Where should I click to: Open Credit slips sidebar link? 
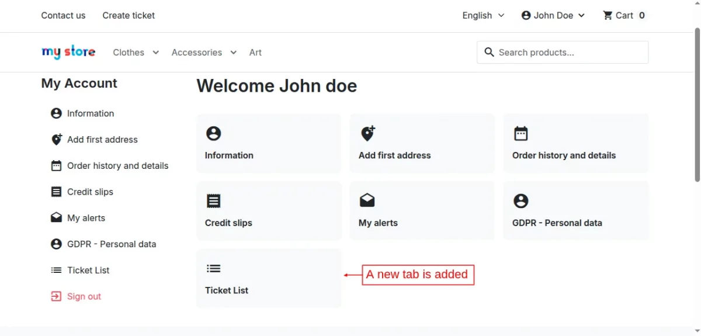pyautogui.click(x=90, y=192)
